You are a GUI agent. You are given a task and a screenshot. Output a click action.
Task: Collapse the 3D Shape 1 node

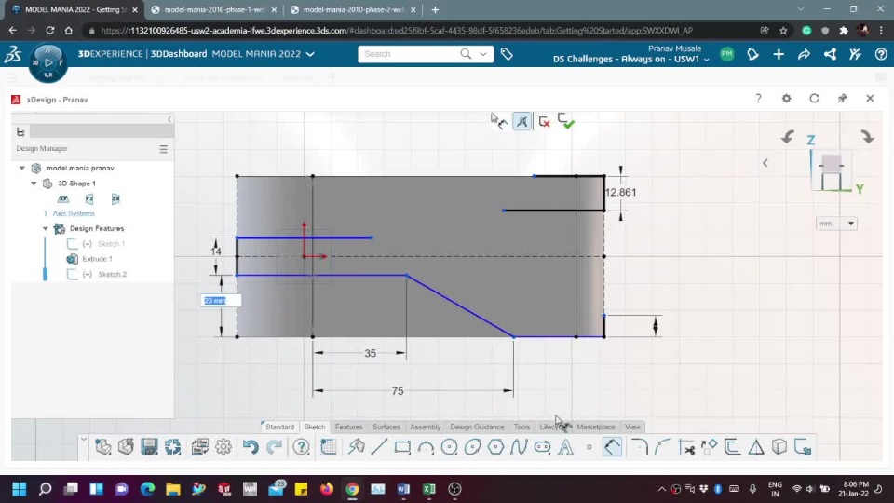point(34,184)
